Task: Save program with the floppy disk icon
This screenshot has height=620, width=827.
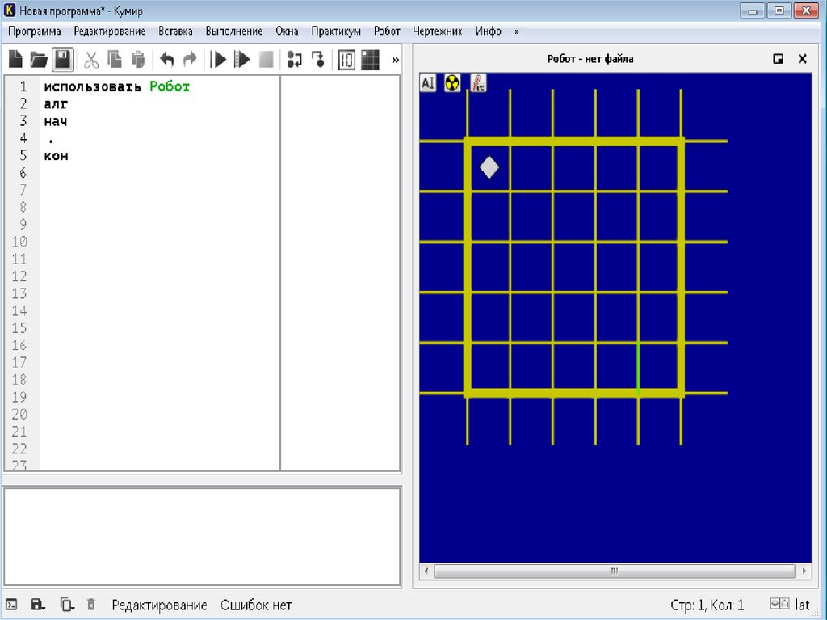Action: [64, 59]
